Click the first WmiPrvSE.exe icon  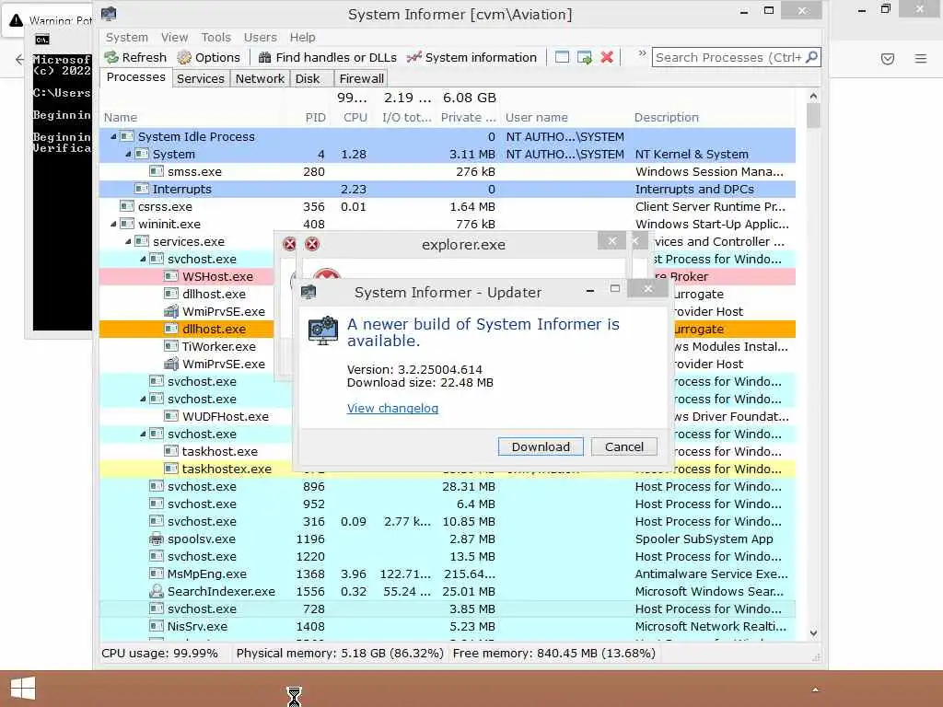pos(171,311)
